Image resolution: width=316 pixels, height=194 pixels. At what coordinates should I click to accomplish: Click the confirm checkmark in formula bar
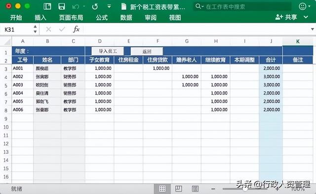click(x=62, y=30)
